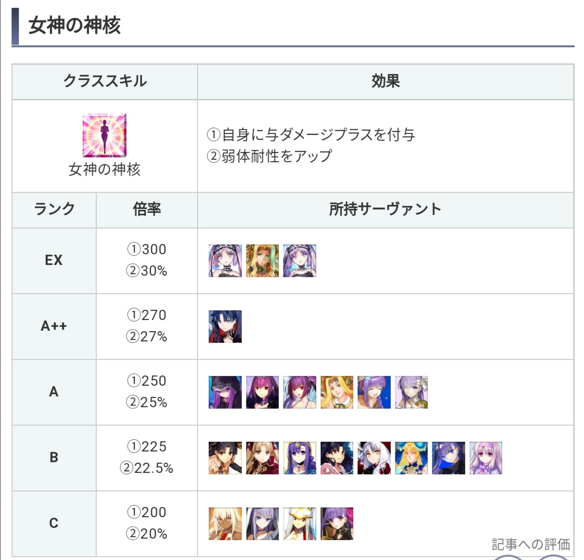Select the pale pink-haired servant ending the B row
Viewport: 584px width, 560px height.
486,458
